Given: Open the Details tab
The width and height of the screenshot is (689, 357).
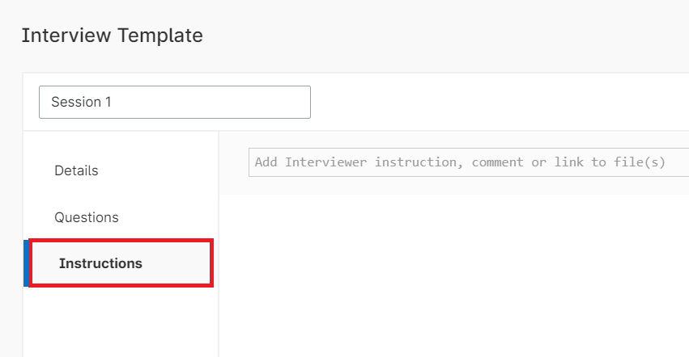Looking at the screenshot, I should [76, 170].
